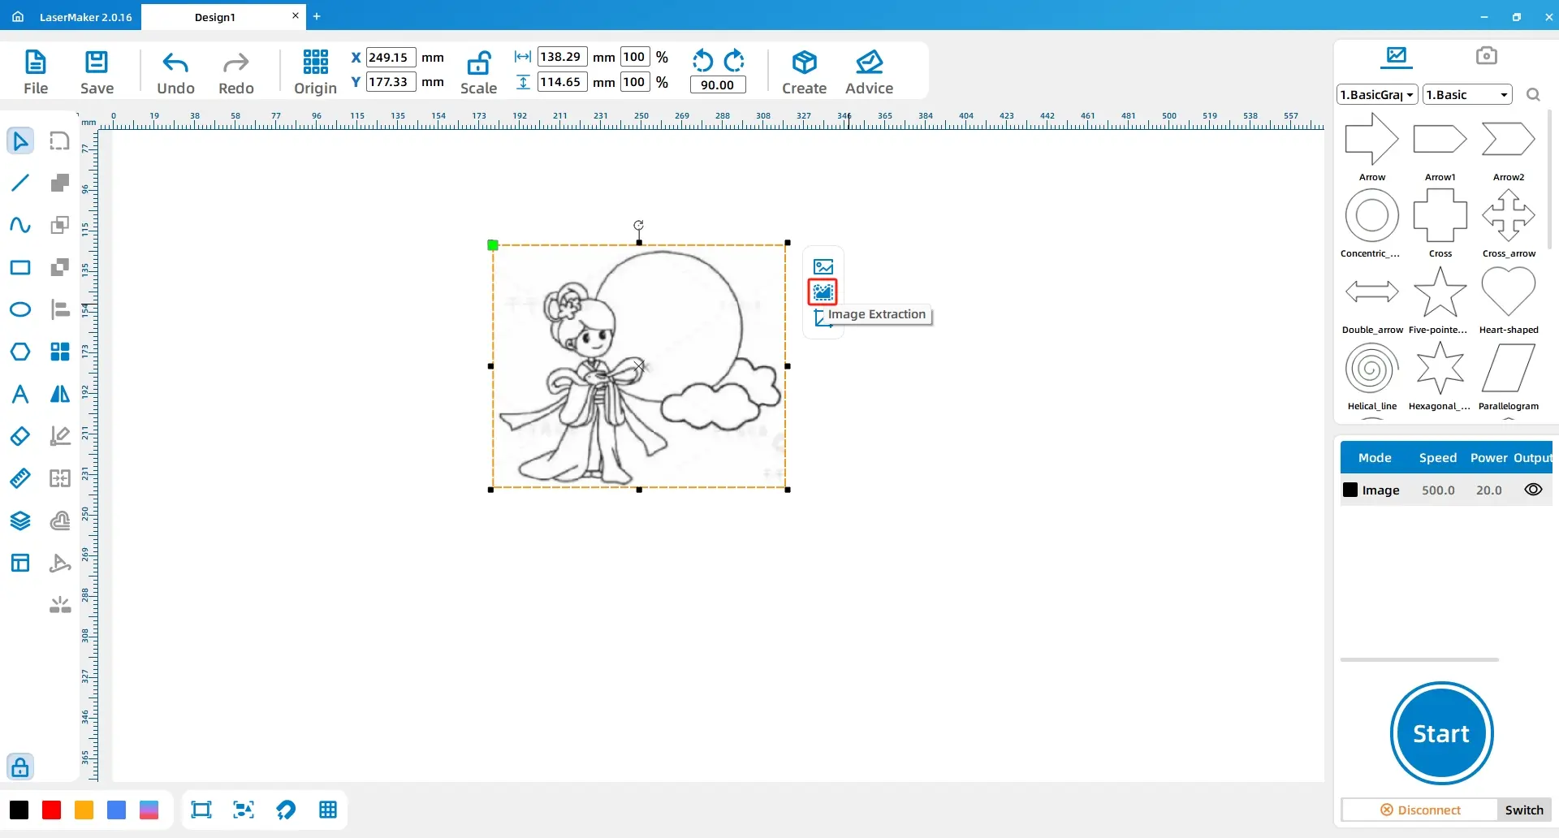Select the straight Line drawing tool
The width and height of the screenshot is (1559, 838).
click(20, 183)
